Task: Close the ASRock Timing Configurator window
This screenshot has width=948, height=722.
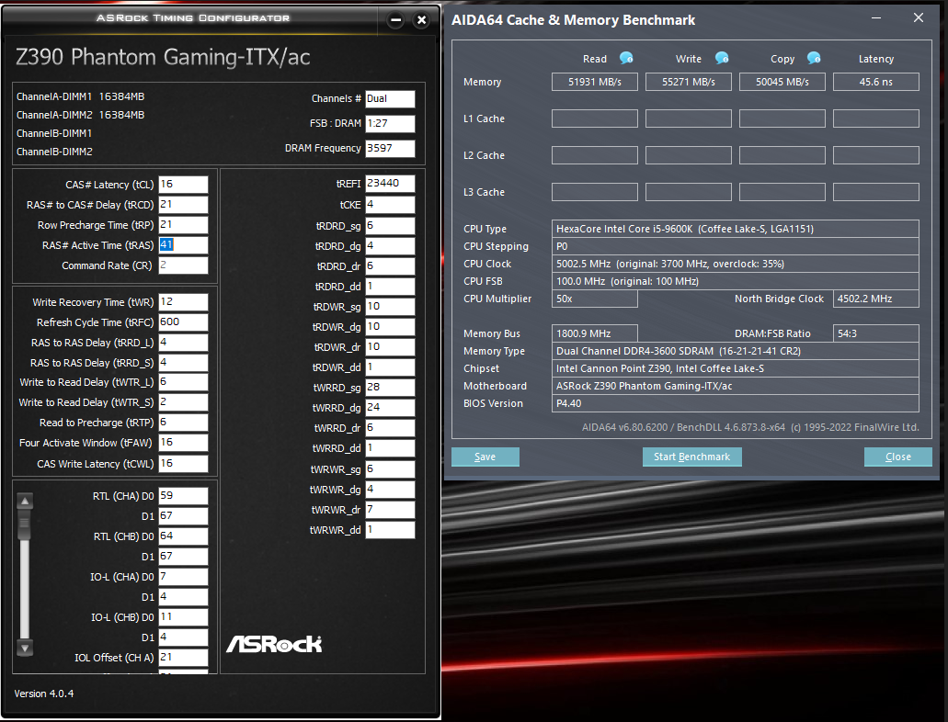Action: tap(421, 20)
